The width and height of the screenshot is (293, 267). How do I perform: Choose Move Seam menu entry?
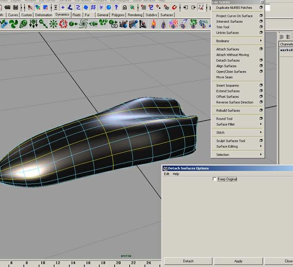coord(224,77)
